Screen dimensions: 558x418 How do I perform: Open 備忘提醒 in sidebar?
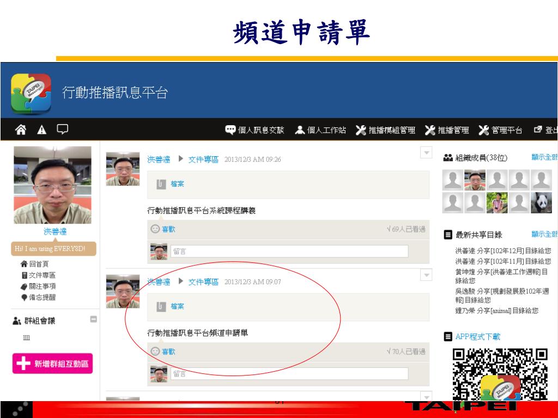coord(39,297)
